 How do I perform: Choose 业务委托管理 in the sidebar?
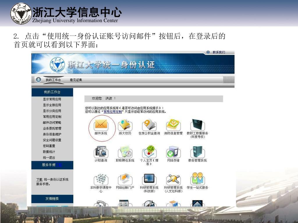coord(52,128)
